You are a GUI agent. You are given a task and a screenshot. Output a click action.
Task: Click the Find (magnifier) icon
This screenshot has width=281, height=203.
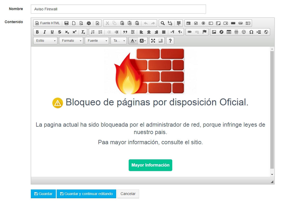pyautogui.click(x=163, y=23)
